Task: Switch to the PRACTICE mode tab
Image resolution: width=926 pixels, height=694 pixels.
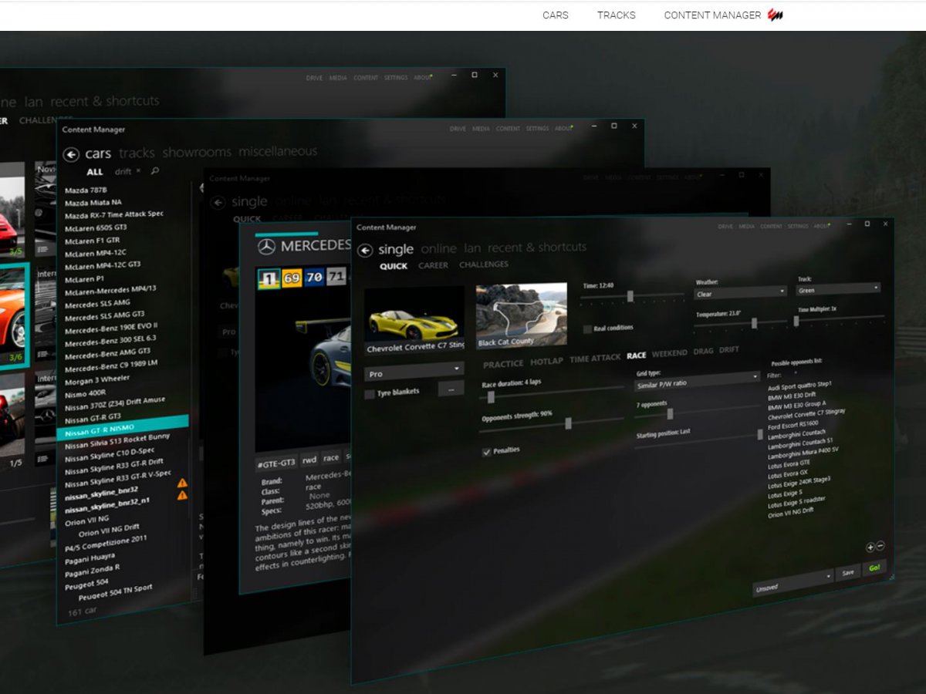Action: 503,363
